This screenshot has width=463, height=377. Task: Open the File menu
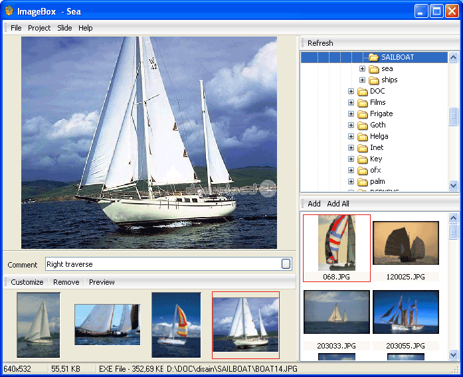16,28
